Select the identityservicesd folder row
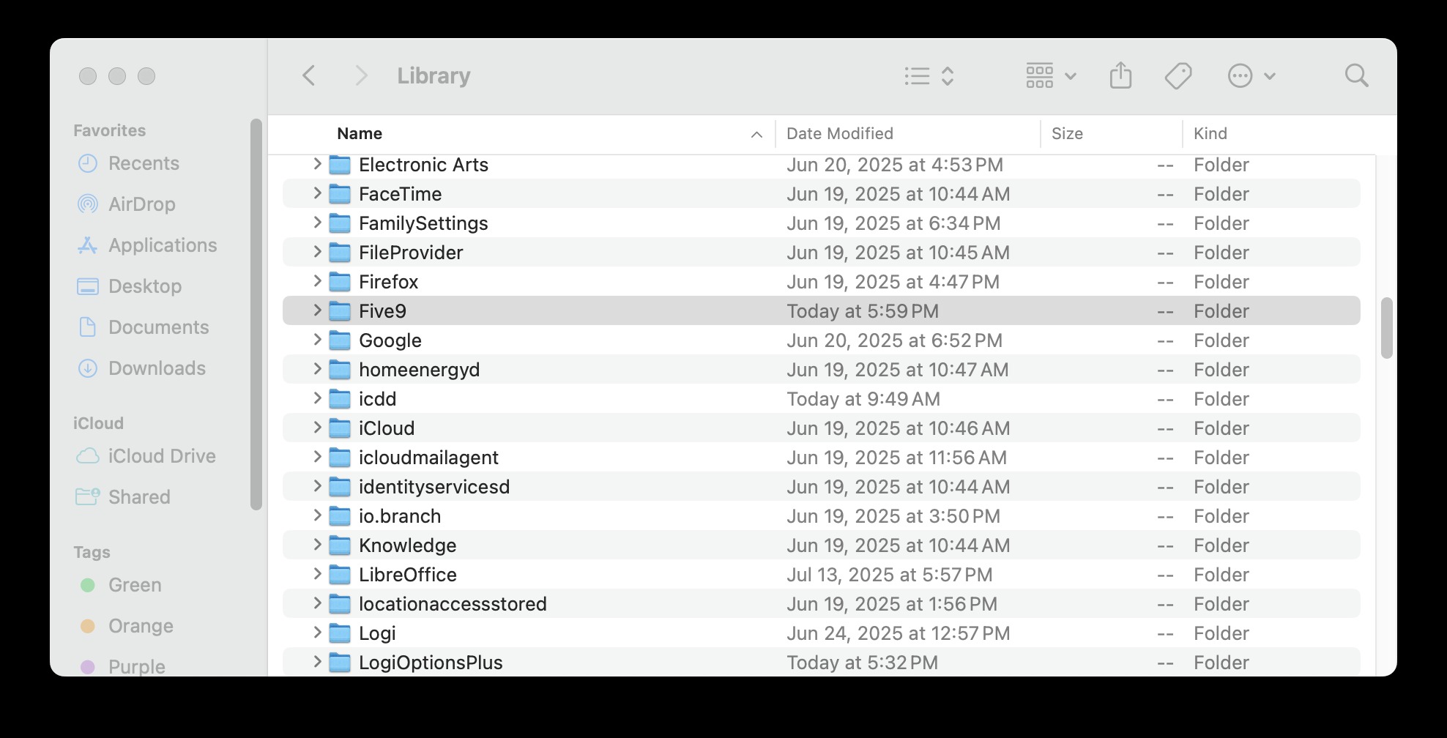This screenshot has width=1447, height=738. pyautogui.click(x=821, y=487)
